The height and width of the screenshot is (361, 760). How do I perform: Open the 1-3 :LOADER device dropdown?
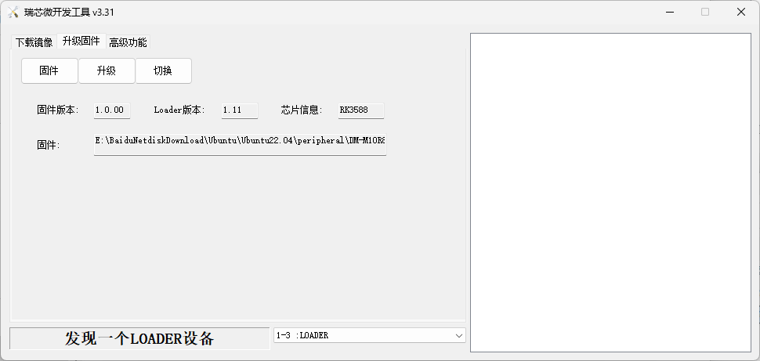(369, 335)
